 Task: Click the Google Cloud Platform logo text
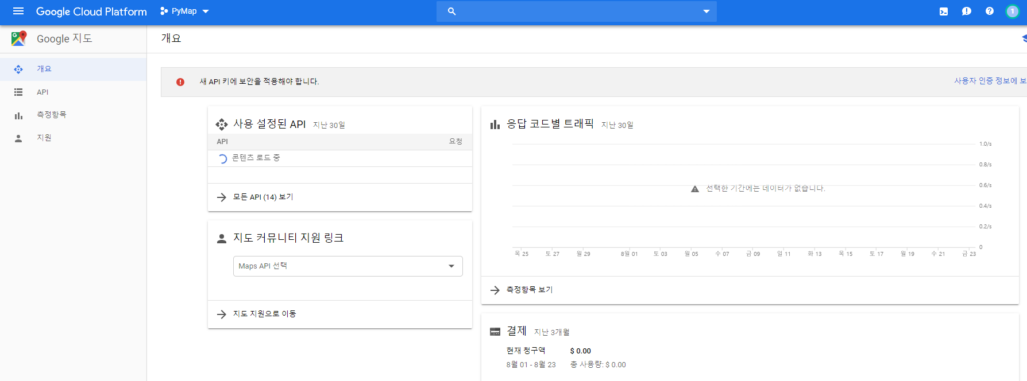[x=91, y=11]
